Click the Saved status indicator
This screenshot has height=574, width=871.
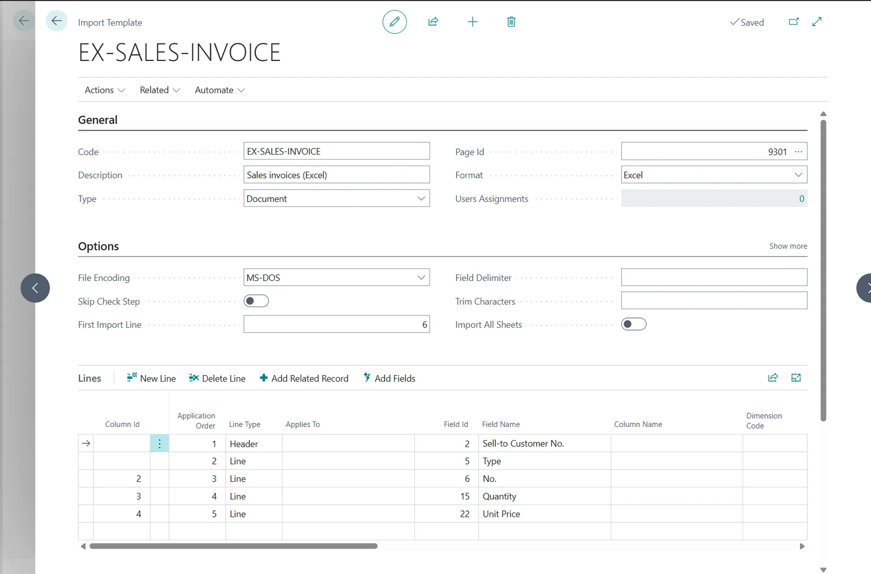click(x=747, y=22)
